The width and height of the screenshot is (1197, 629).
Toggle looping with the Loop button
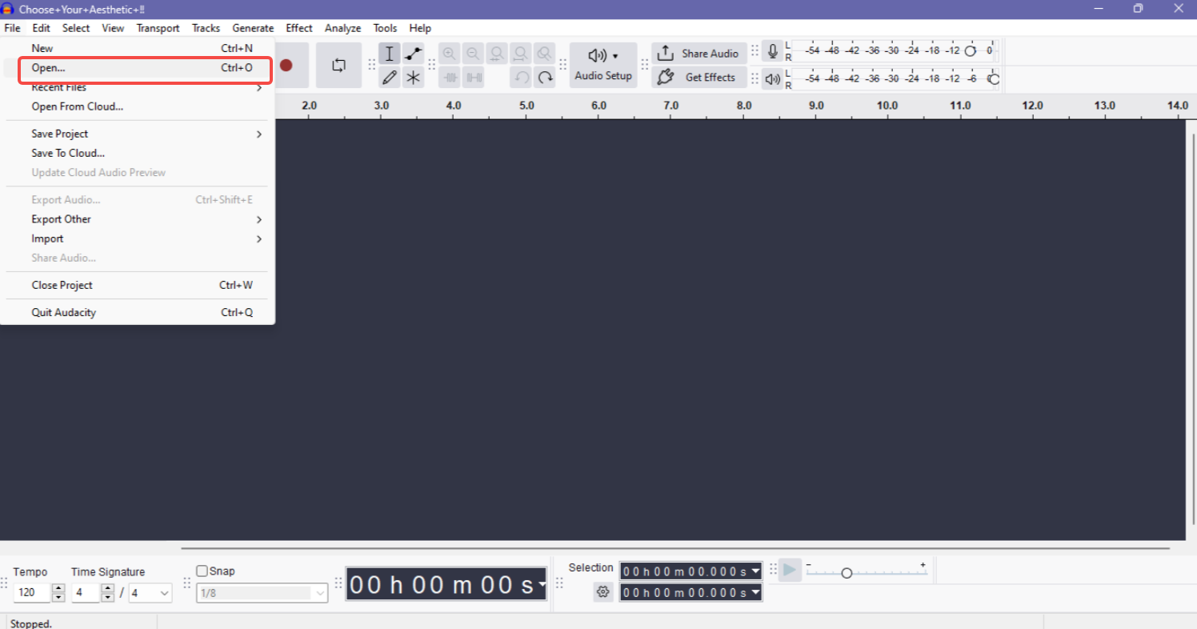pos(338,65)
